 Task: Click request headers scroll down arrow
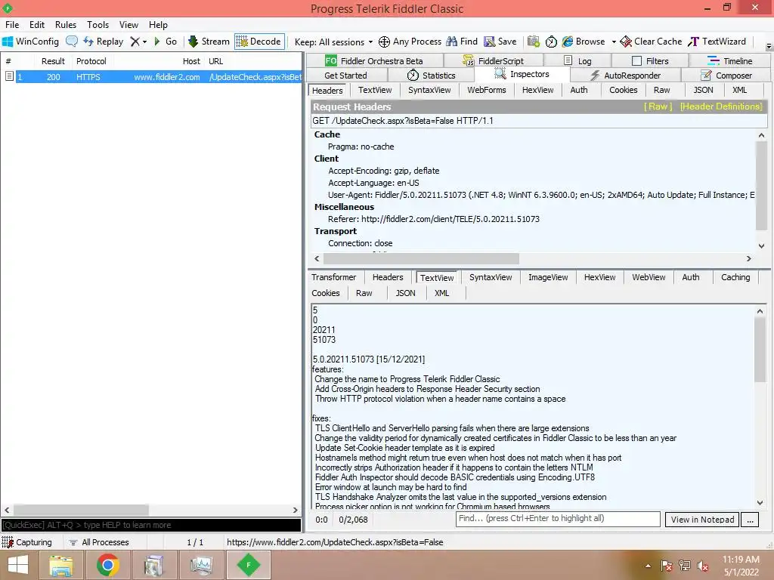[761, 245]
